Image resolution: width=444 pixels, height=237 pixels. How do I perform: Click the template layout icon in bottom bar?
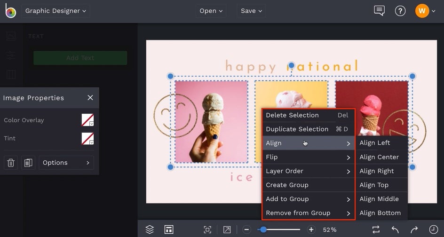[x=169, y=229]
